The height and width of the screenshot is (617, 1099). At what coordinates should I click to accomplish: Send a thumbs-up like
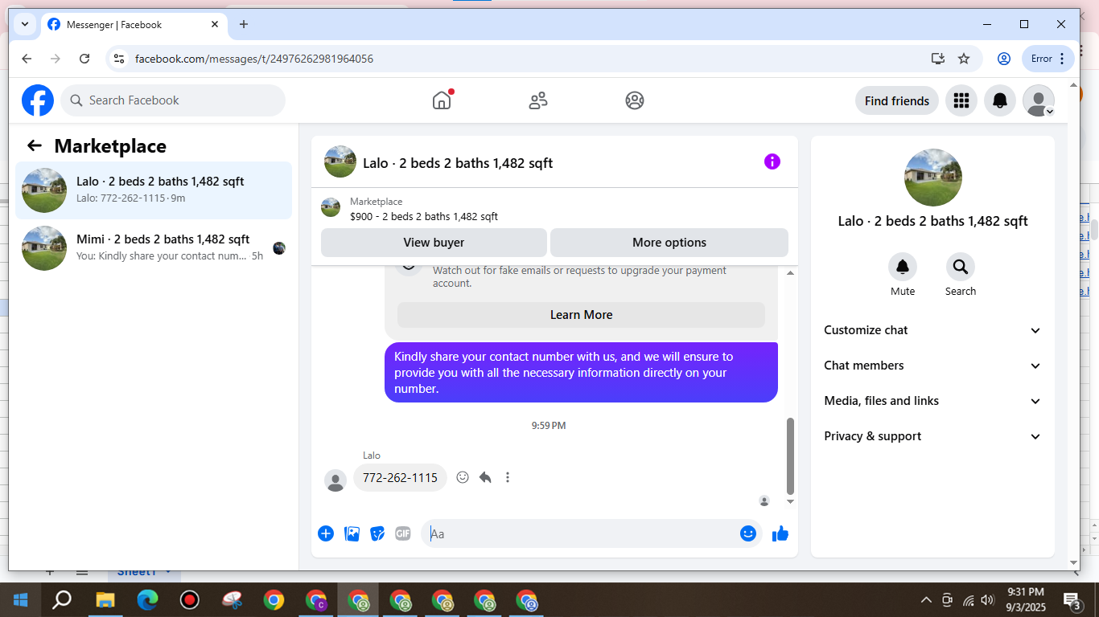point(780,533)
